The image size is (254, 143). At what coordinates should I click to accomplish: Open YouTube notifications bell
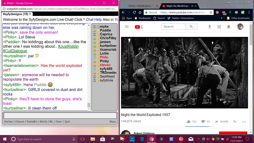click(x=229, y=27)
